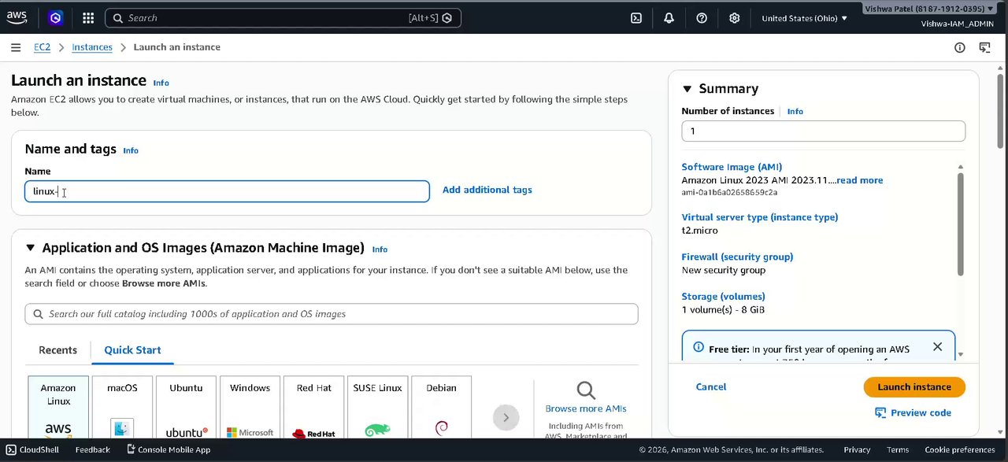Open the notifications bell

[x=669, y=18]
